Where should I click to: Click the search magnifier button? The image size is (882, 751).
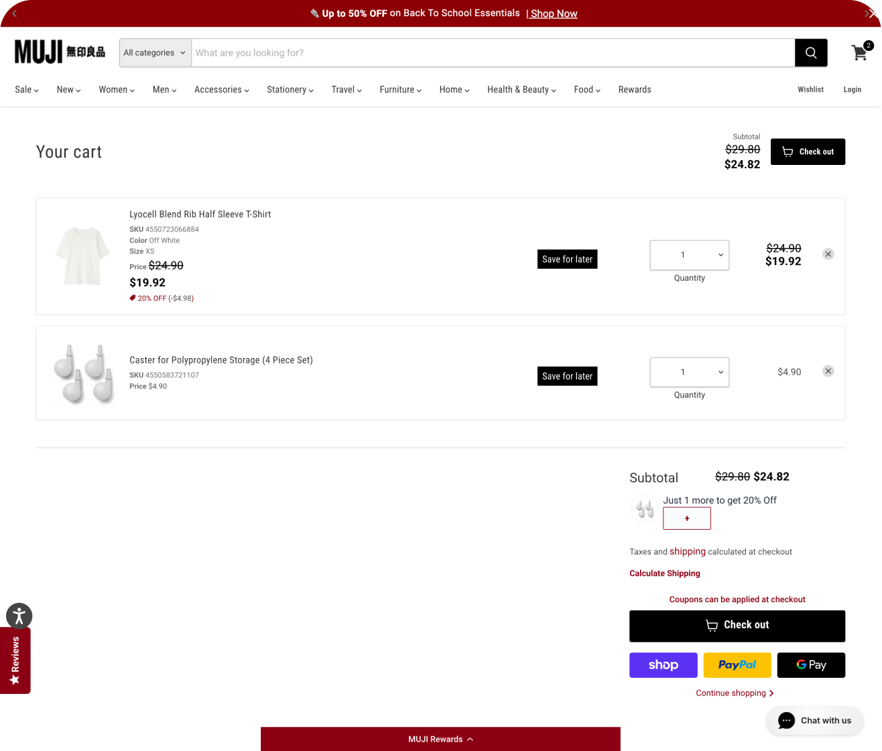pyautogui.click(x=811, y=53)
